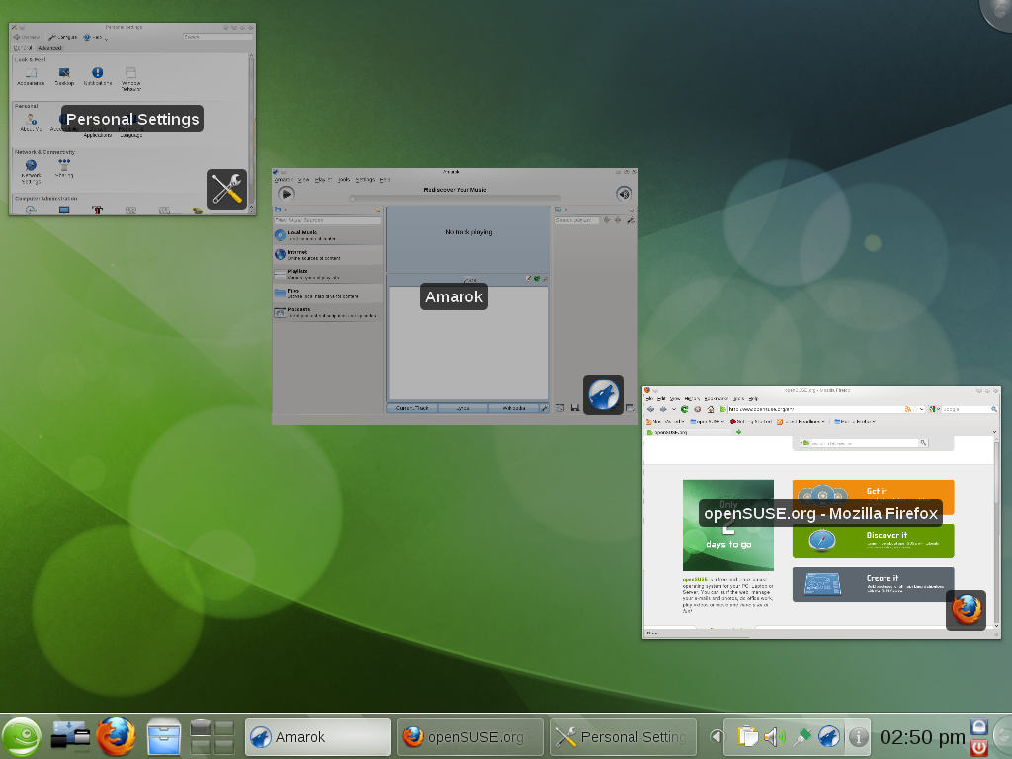Click Amarok's track progress slider
Viewport: 1012px width, 759px height.
tap(455, 197)
